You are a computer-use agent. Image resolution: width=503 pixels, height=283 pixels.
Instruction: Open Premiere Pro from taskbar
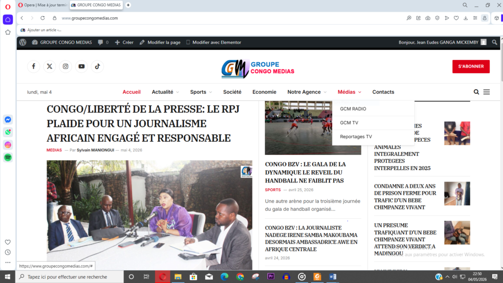click(271, 277)
